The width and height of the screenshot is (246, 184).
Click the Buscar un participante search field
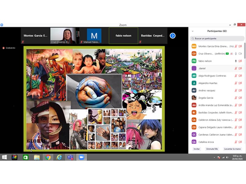click(217, 39)
